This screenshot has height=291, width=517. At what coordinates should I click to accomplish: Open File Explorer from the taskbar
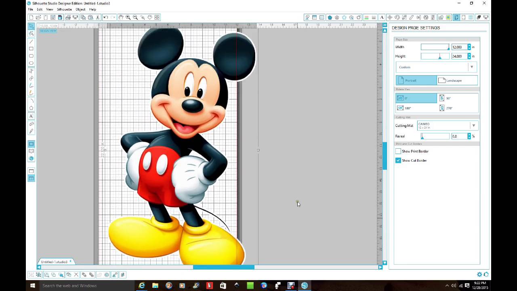155,286
